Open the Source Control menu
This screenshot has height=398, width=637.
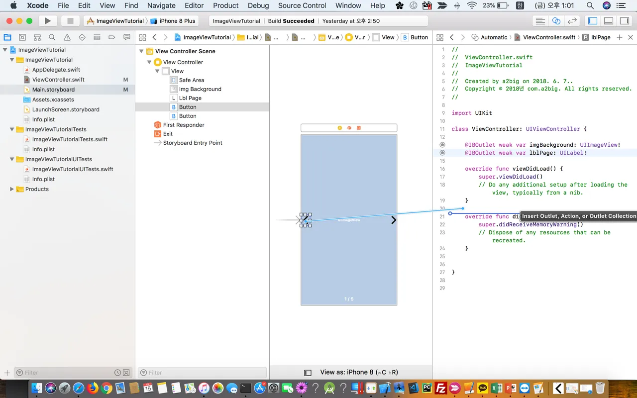pos(302,5)
